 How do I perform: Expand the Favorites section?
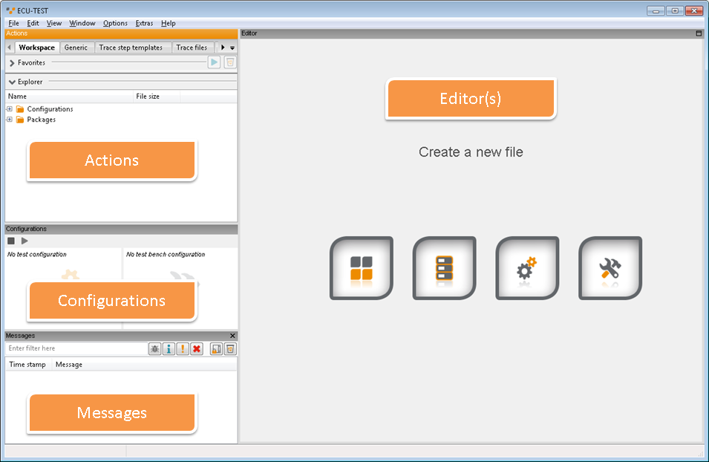pos(12,63)
